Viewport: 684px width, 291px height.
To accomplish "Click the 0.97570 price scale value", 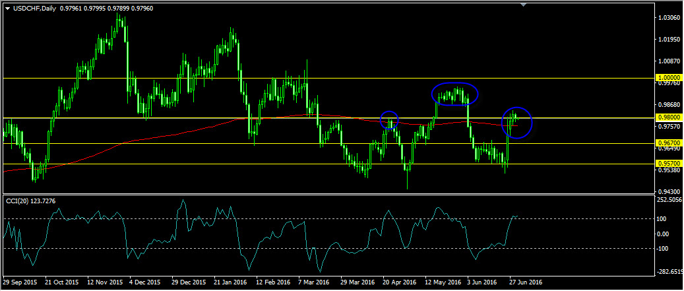I will point(669,127).
